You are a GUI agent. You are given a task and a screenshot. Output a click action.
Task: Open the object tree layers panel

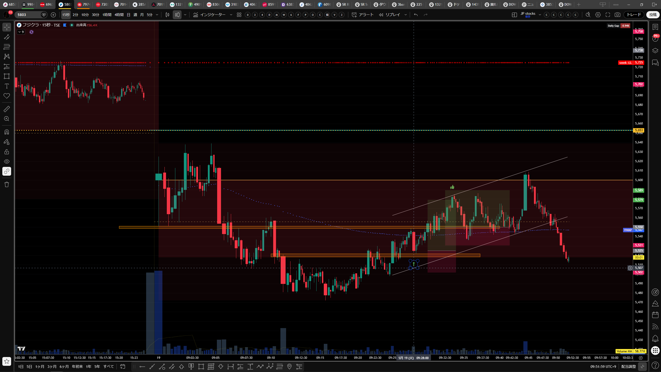click(655, 50)
